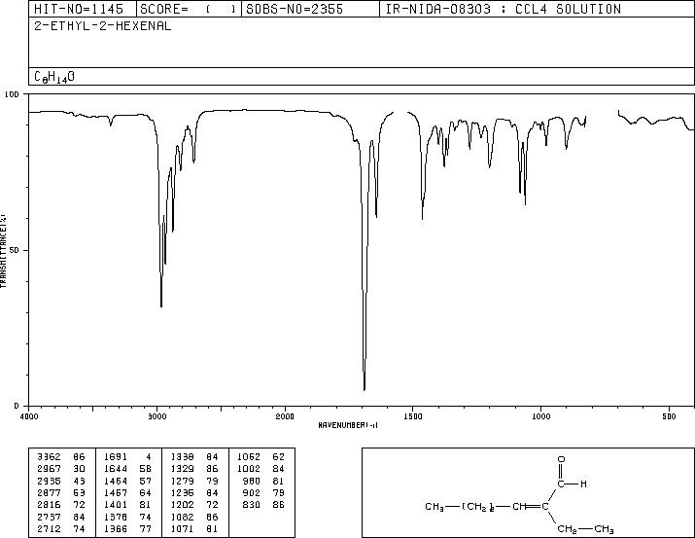Select the 1338 peak entry in table
Image resolution: width=695 pixels, height=538 pixels.
(x=194, y=457)
